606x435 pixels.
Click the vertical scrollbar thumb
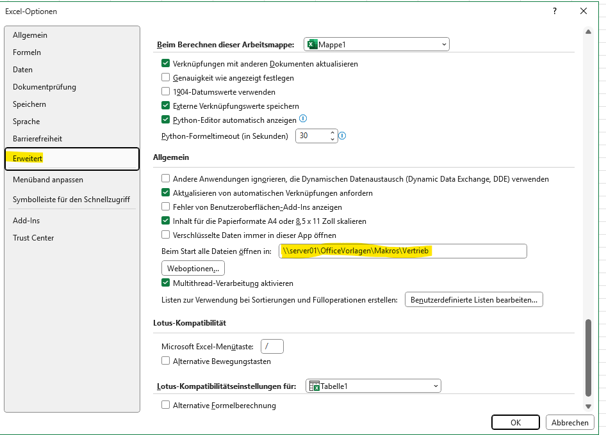tap(588, 358)
